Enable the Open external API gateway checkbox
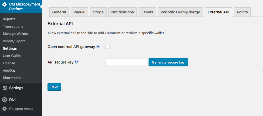The height and width of the screenshot is (116, 263). pos(107,47)
